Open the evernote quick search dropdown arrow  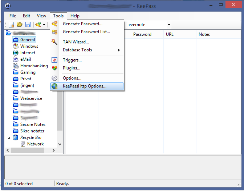click(169, 25)
